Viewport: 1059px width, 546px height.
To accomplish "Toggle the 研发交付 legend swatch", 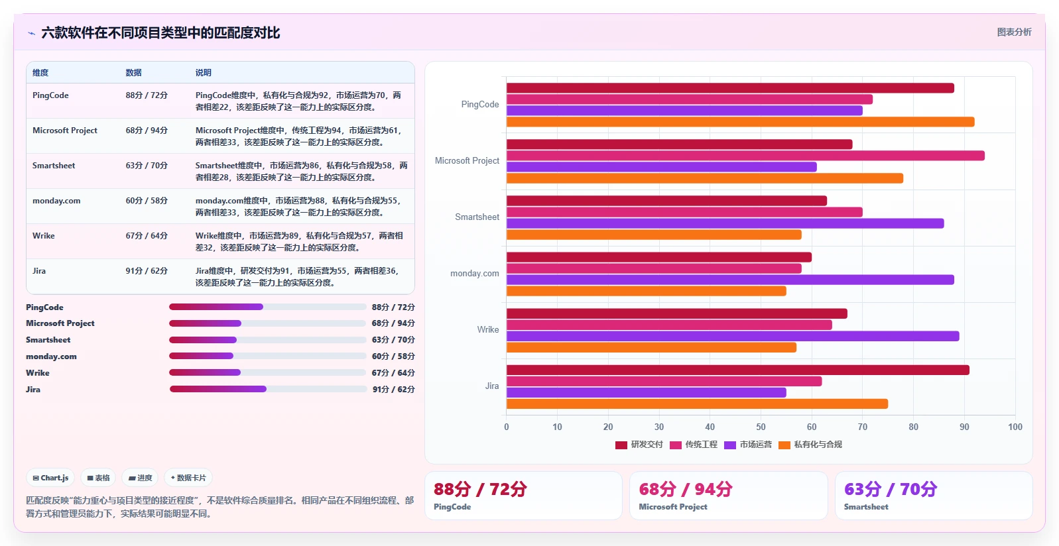I will point(621,445).
